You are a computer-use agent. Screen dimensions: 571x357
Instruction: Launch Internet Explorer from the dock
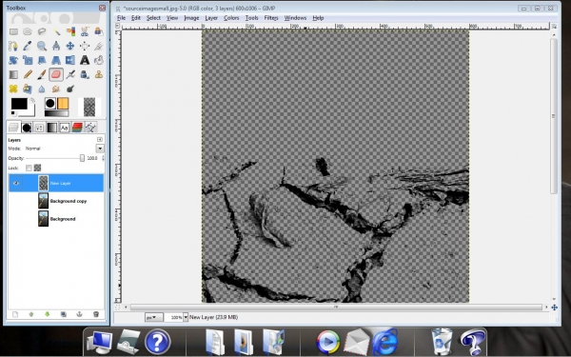pyautogui.click(x=385, y=342)
